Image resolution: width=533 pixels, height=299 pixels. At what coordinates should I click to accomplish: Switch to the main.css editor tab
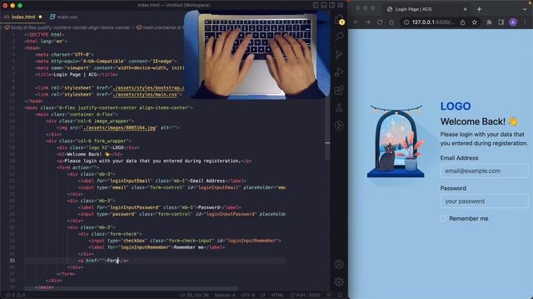point(63,17)
